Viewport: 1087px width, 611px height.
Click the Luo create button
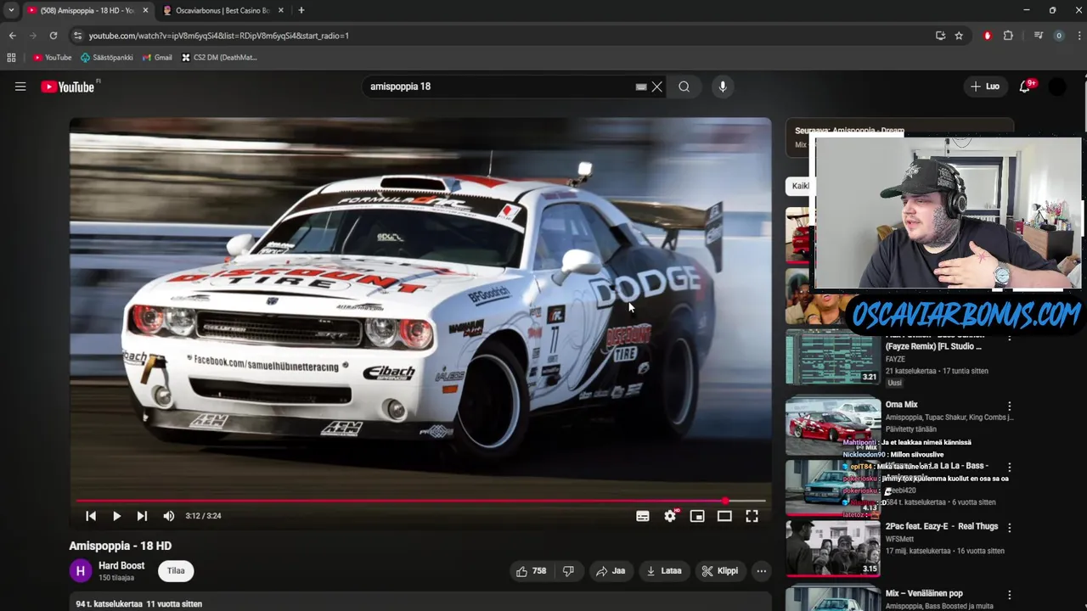[985, 87]
